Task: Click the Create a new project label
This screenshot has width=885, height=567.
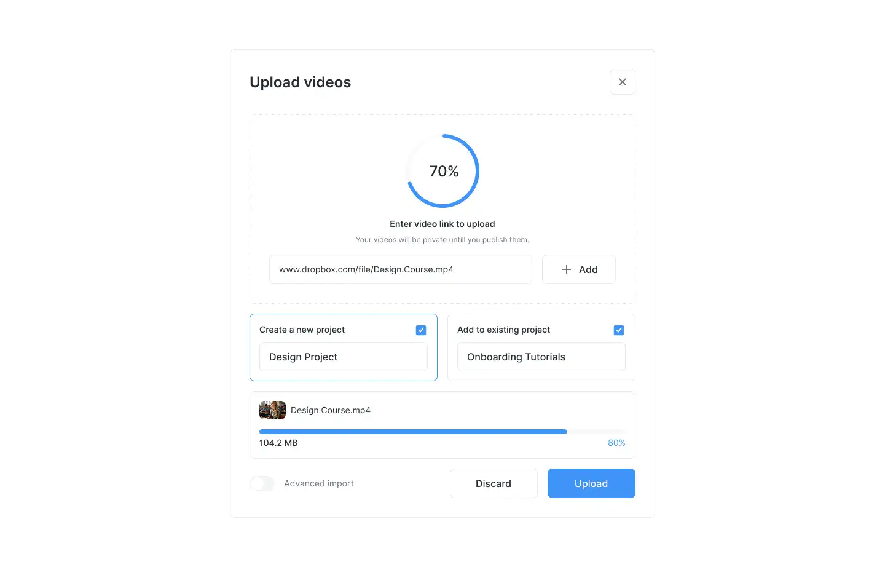Action: [302, 330]
